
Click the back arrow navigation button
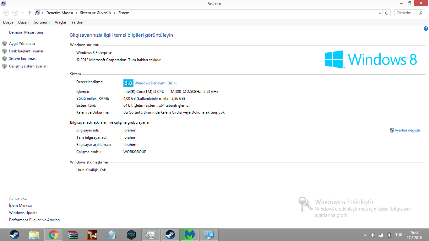(6, 13)
